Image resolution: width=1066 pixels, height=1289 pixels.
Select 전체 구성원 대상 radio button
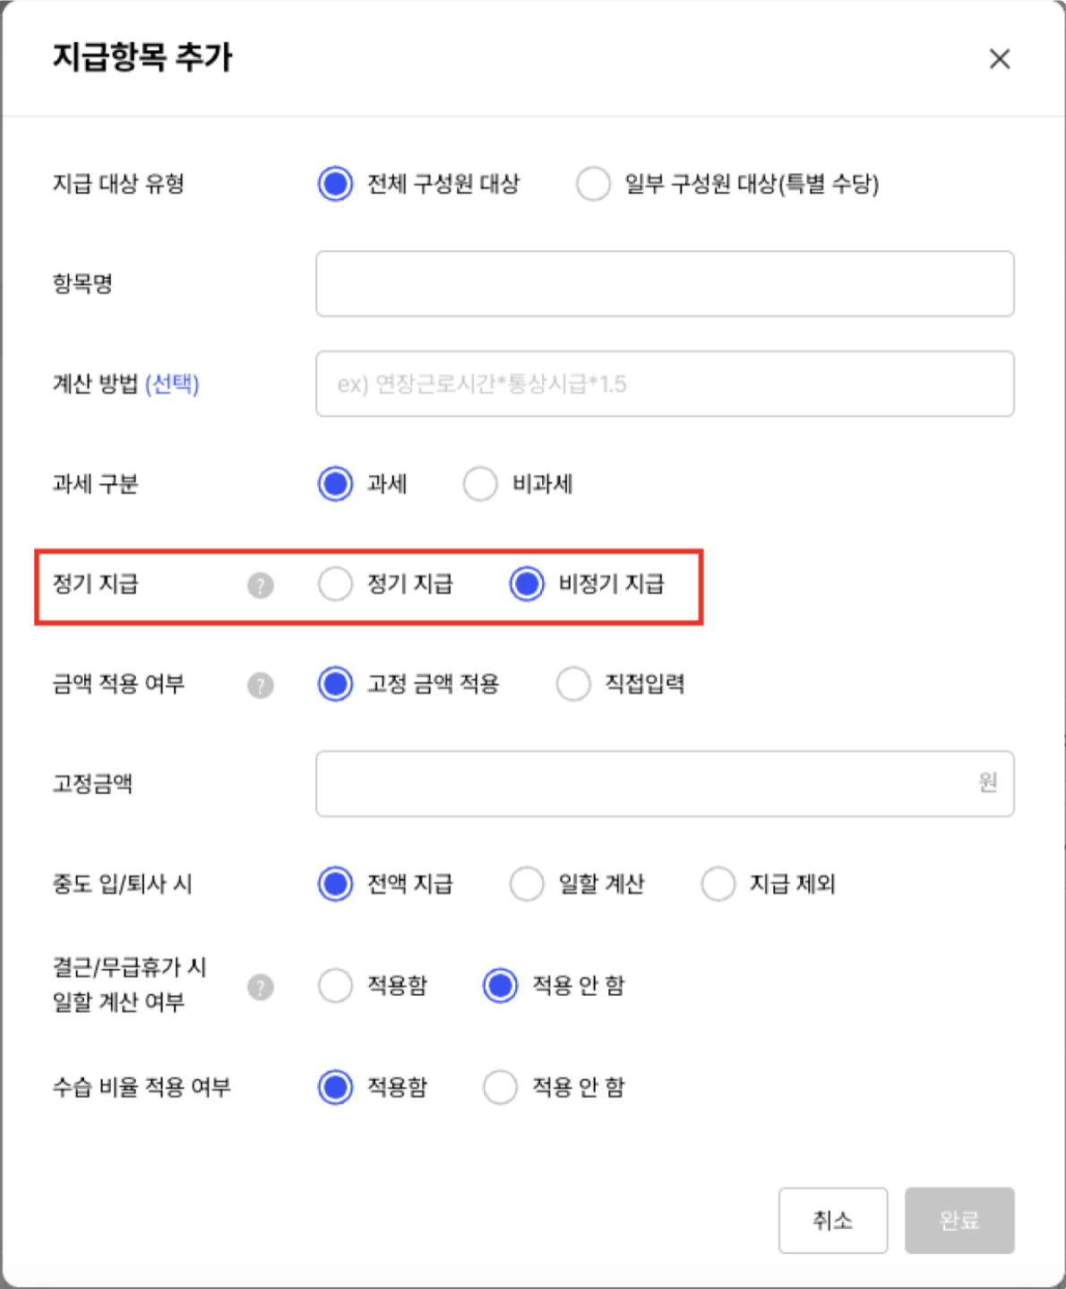[335, 184]
